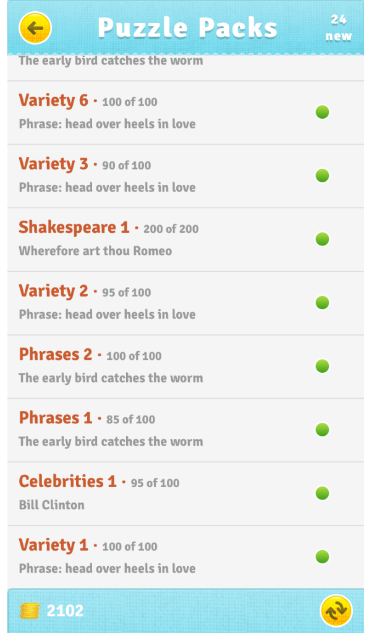Screen dimensions: 371x633
Task: Open the Celebrities 1 puzzle pack
Action: [x=155, y=493]
